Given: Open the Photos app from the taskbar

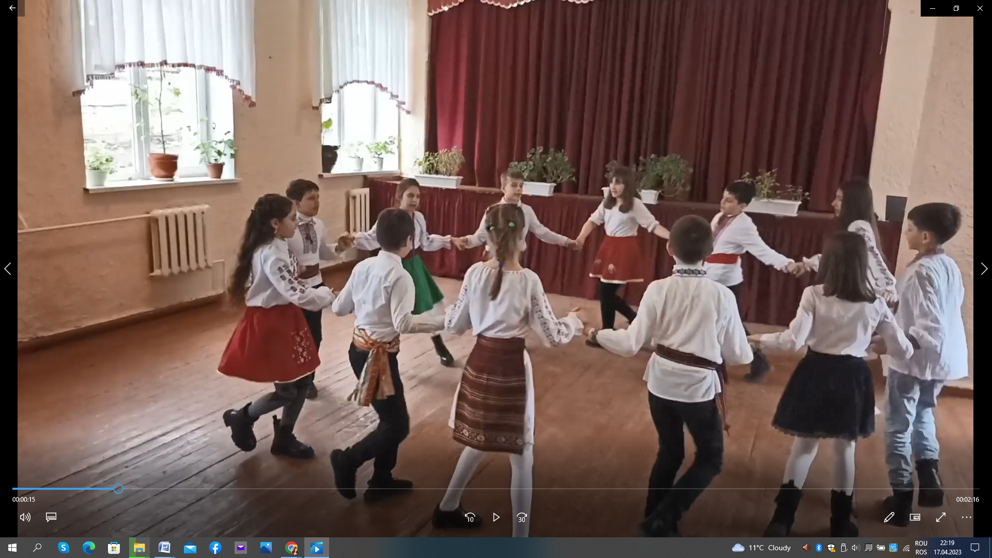Looking at the screenshot, I should tap(266, 548).
